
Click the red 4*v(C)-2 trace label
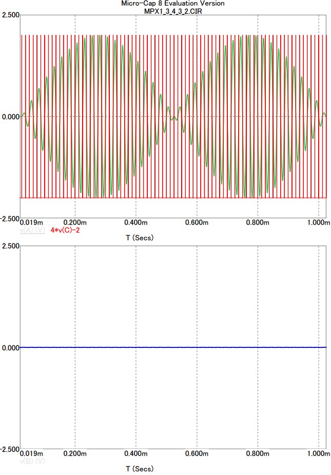tap(65, 231)
